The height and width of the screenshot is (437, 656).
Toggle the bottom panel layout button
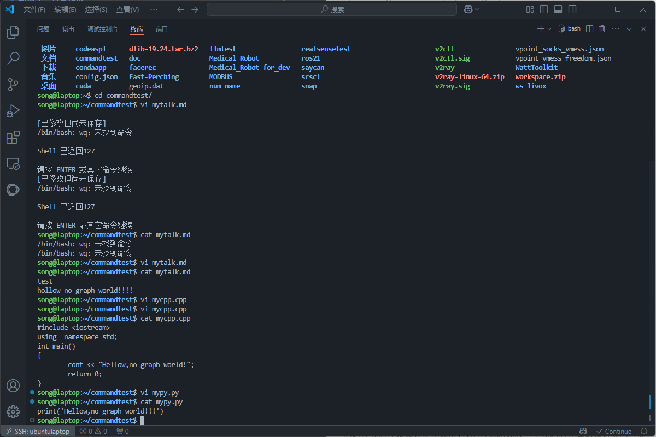558,9
